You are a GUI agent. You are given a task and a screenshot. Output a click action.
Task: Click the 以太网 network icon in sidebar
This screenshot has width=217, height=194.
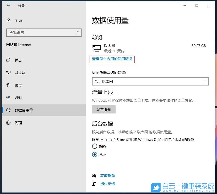(8, 73)
